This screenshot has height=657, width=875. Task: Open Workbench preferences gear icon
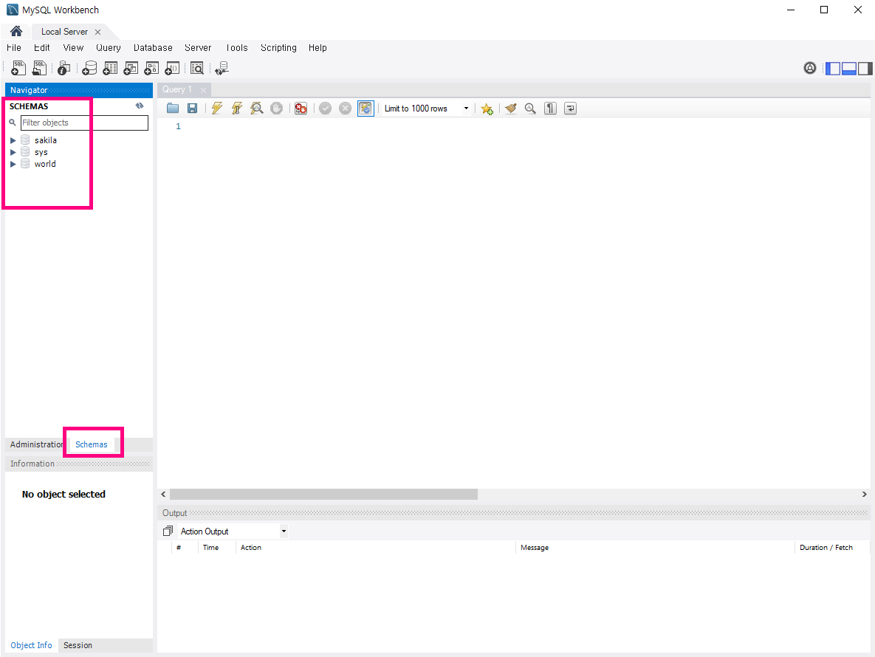click(810, 68)
